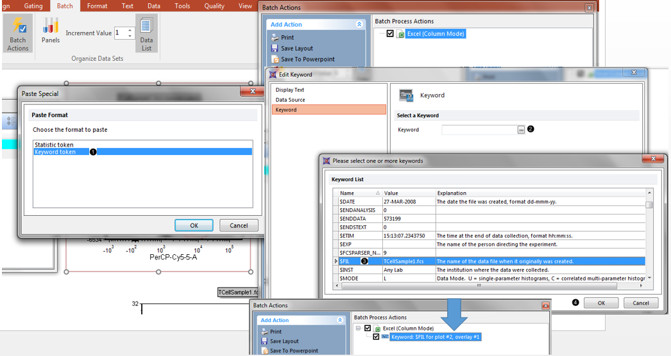
Task: Click the Keyword List vertical scrollbar
Action: tap(650, 237)
